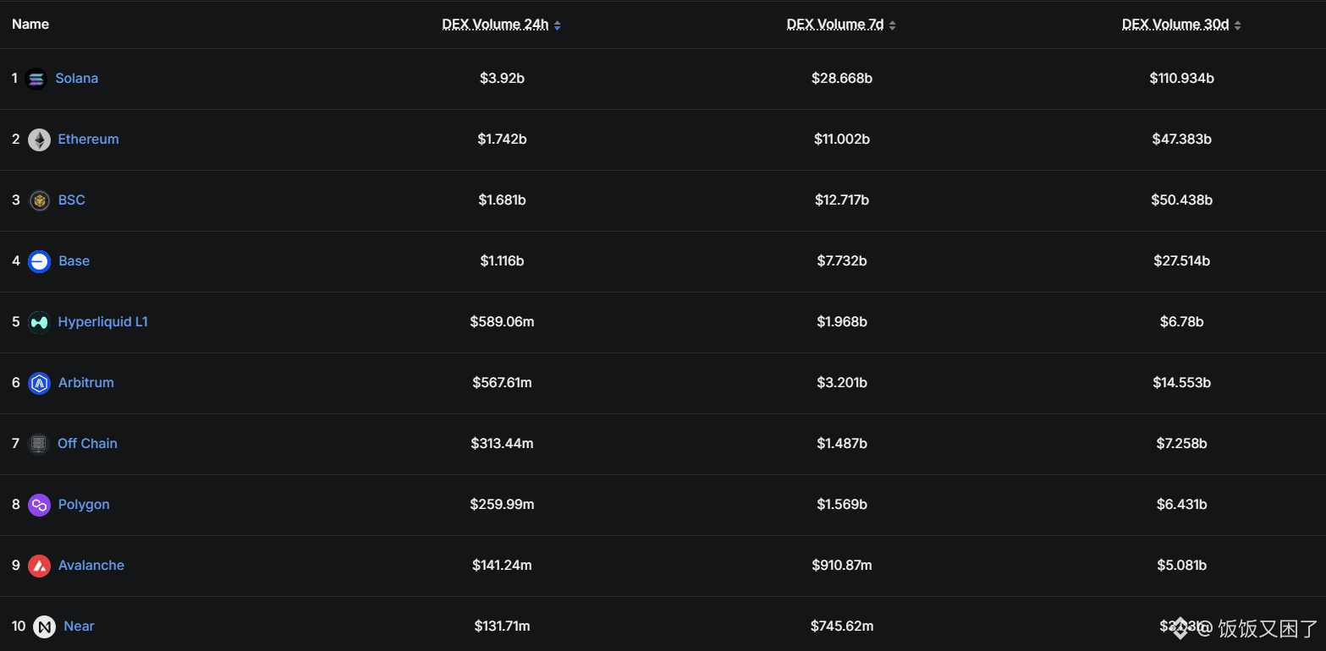Click the Solana chain logo icon
This screenshot has width=1326, height=651.
[x=36, y=79]
